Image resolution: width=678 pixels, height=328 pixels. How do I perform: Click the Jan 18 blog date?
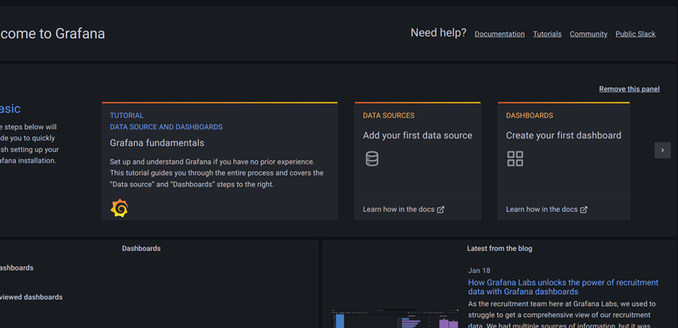point(479,270)
